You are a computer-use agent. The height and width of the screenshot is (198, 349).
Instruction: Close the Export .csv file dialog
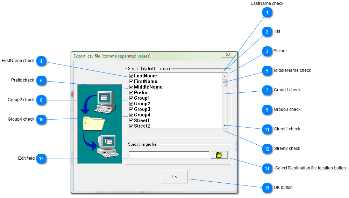point(228,54)
